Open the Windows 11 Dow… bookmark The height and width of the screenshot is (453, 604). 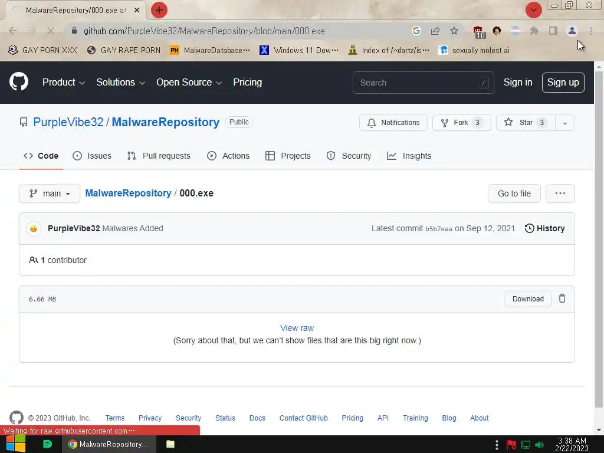pyautogui.click(x=299, y=50)
